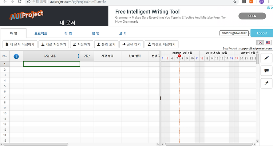This screenshot has height=146, width=273.
Task: Click the red today marker on timeline
Action: pyautogui.click(x=179, y=56)
